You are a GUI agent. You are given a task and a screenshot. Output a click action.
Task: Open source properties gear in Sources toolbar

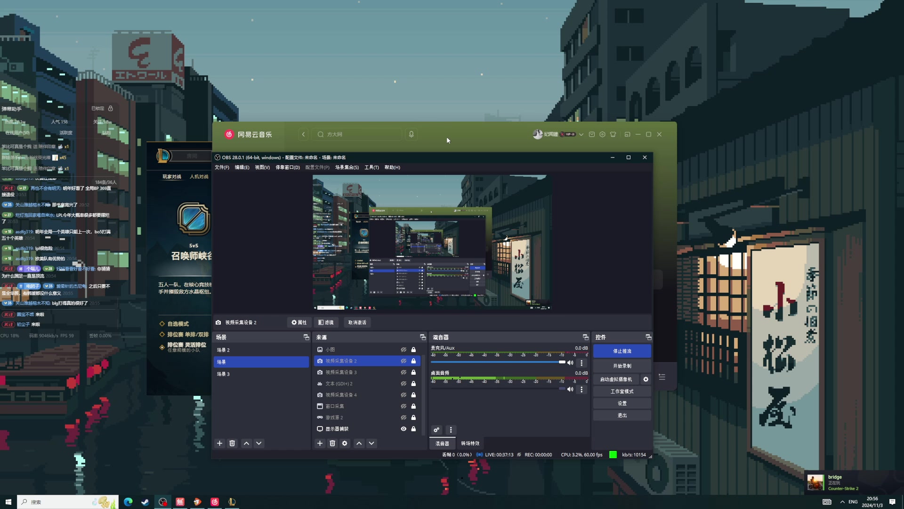point(345,443)
